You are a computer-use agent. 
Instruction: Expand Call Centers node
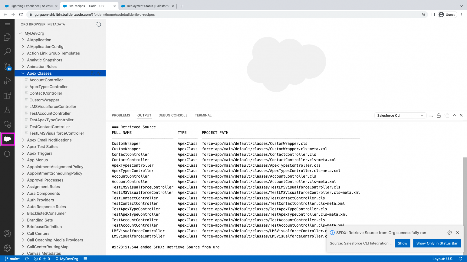[23, 233]
